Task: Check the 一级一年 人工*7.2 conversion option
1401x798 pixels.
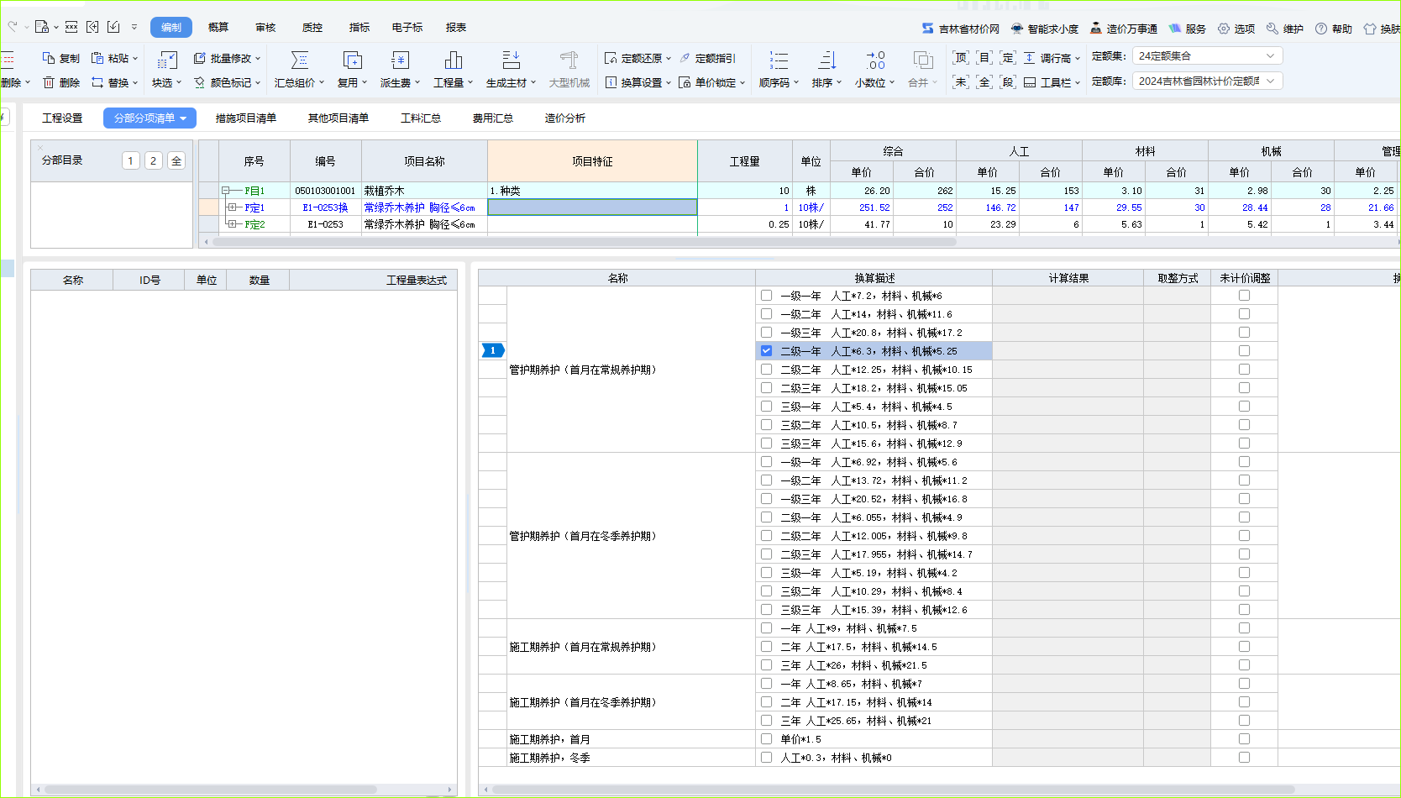Action: tap(766, 296)
